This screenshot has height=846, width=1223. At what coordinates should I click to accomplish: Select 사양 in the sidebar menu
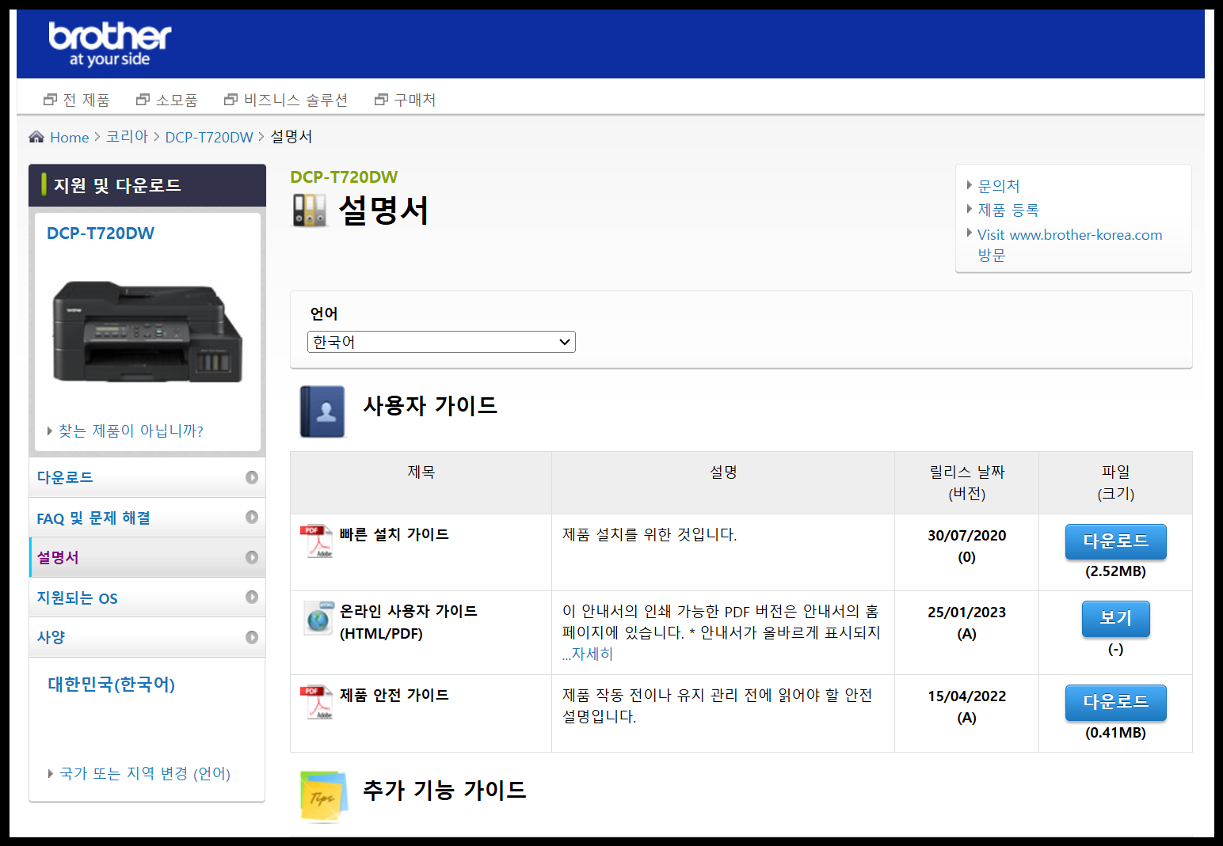(x=147, y=637)
